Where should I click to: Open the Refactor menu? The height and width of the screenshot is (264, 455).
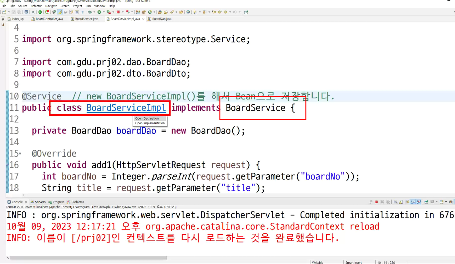pyautogui.click(x=36, y=6)
